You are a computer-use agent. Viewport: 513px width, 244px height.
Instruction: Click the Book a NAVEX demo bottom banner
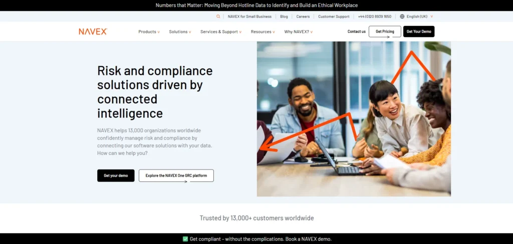pyautogui.click(x=257, y=239)
